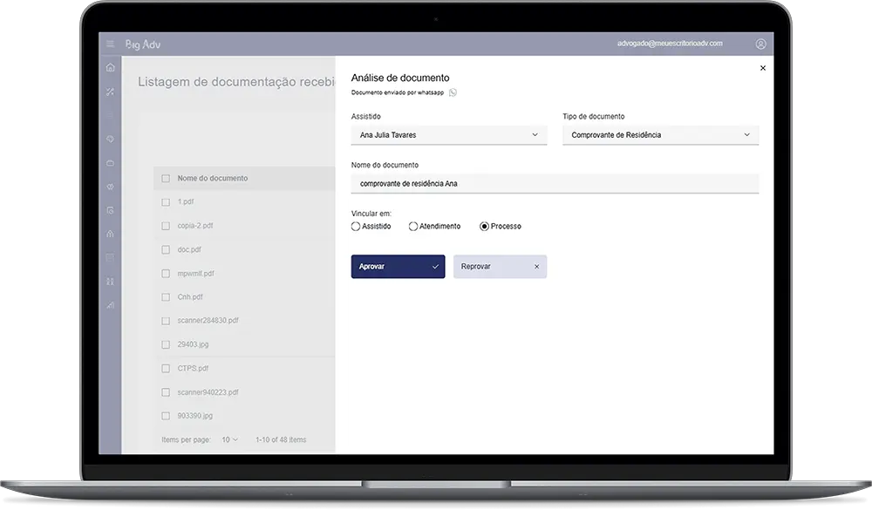
Task: Click the 1-10 of 48 items text
Action: pyautogui.click(x=281, y=439)
